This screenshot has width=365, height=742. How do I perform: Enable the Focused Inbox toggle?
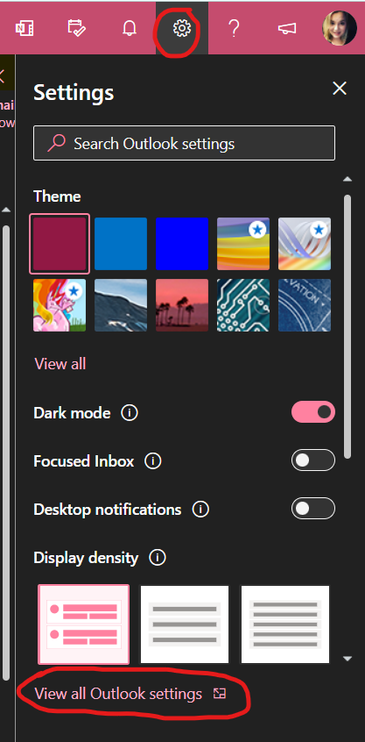pos(313,460)
